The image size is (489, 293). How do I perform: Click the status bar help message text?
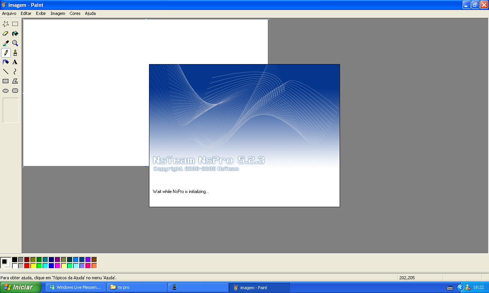pyautogui.click(x=58, y=278)
